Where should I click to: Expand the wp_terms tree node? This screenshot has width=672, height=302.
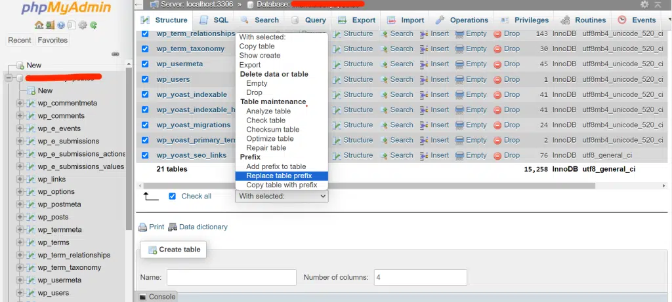click(20, 242)
